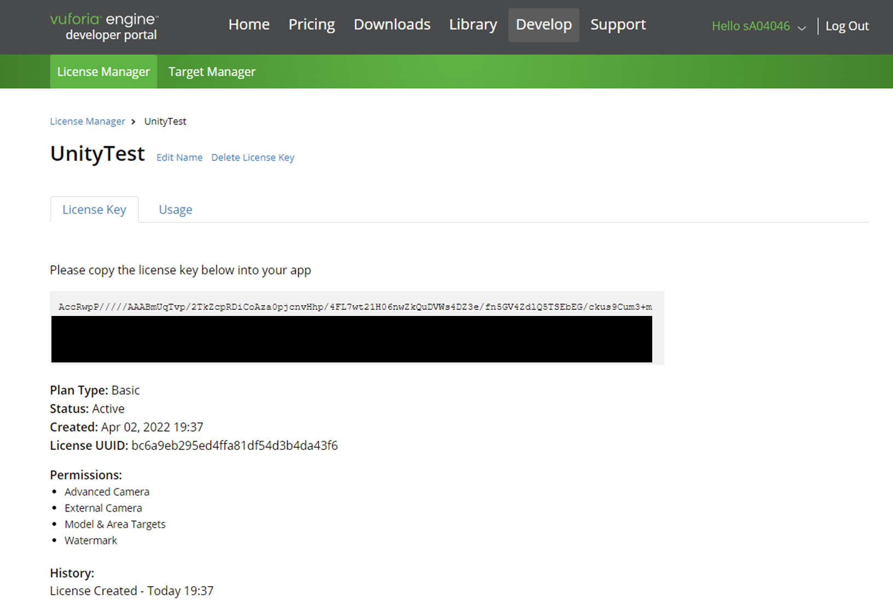The width and height of the screenshot is (893, 615).
Task: Click the License UUID value
Action: click(x=235, y=446)
